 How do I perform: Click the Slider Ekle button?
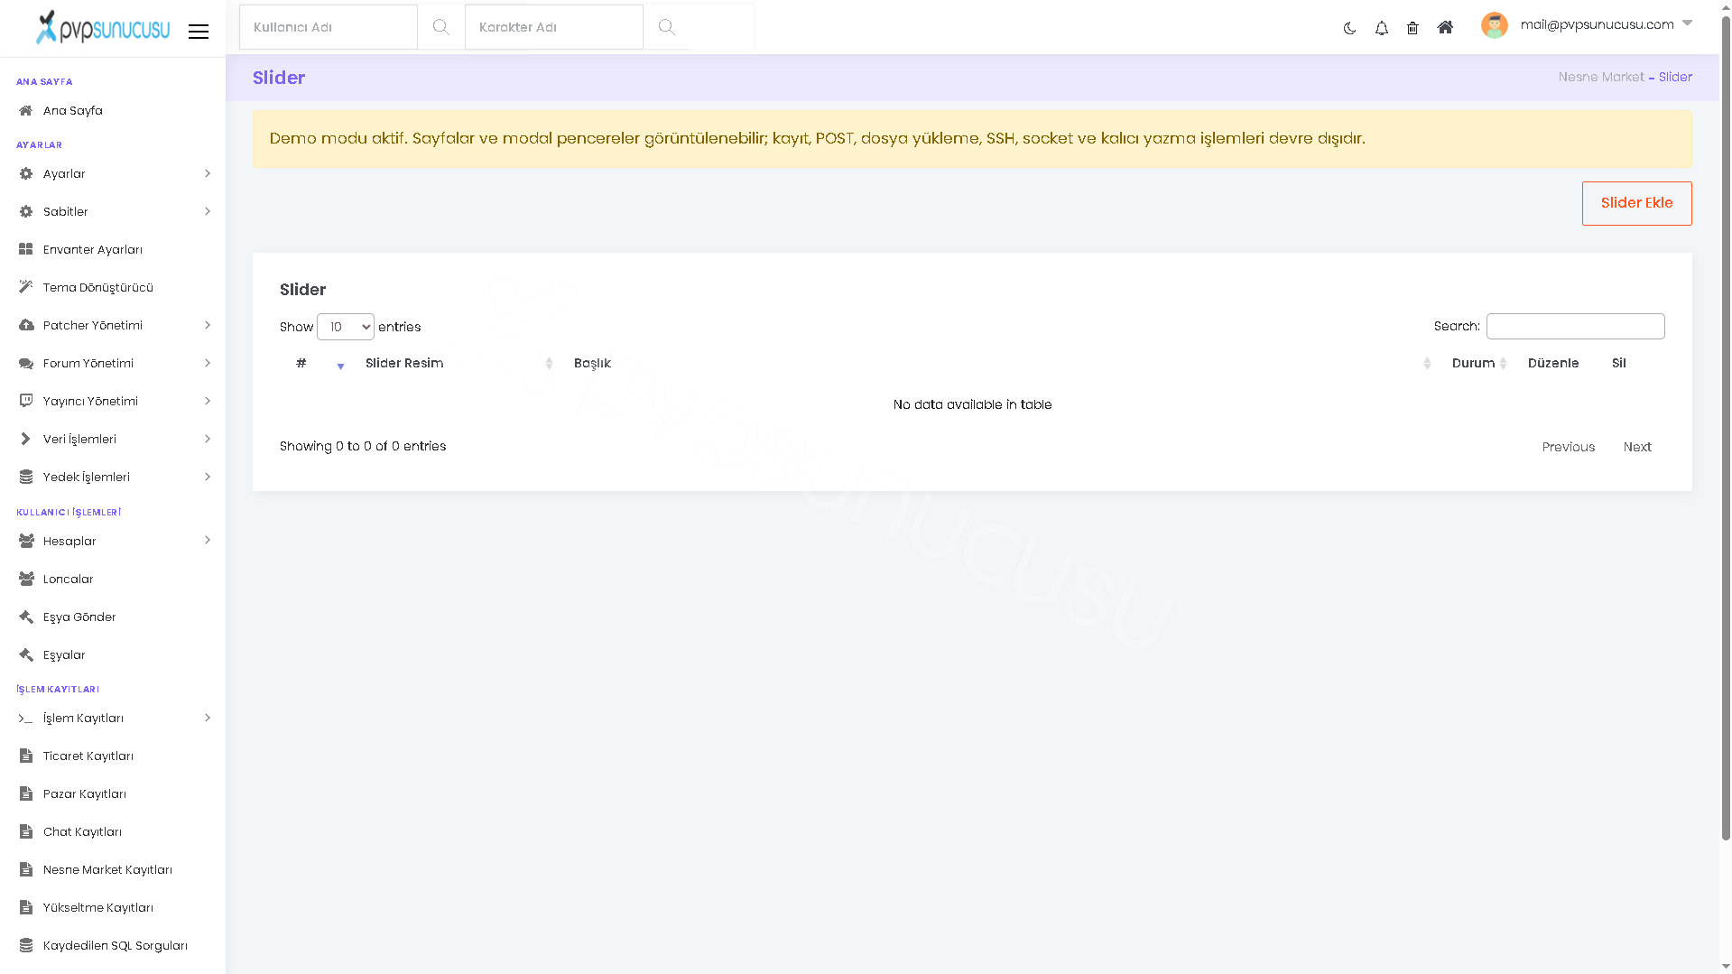click(x=1636, y=203)
